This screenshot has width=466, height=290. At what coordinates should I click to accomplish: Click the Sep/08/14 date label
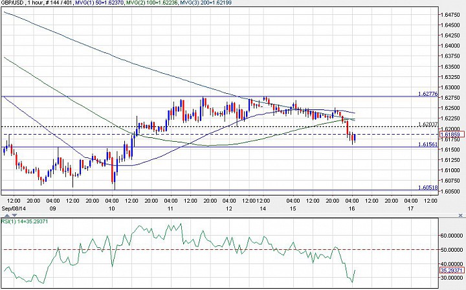pos(14,208)
